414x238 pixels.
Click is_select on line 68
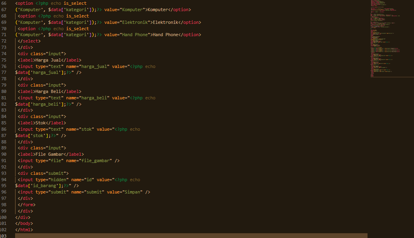pyautogui.click(x=77, y=16)
